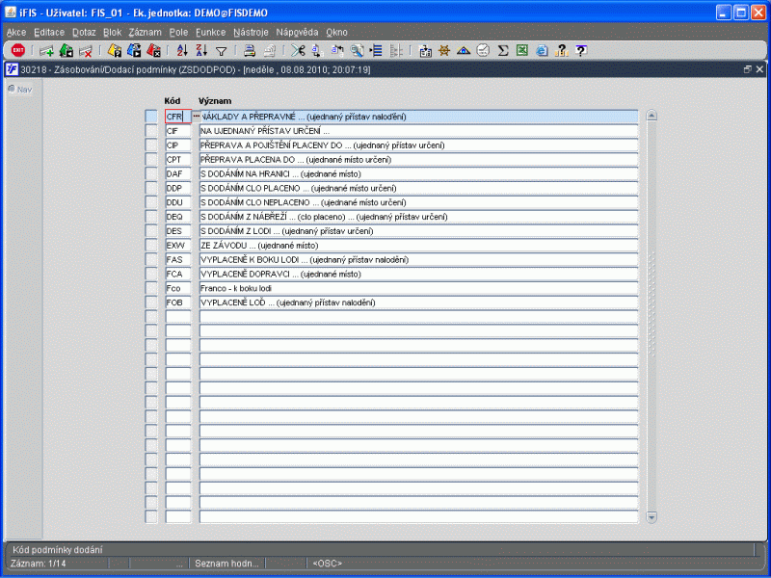771x578 pixels.
Task: Click the CIP code field
Action: 178,145
